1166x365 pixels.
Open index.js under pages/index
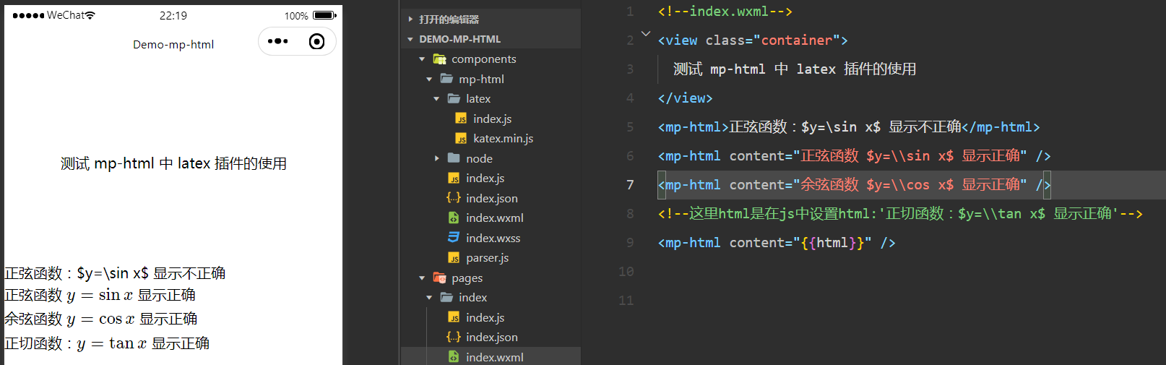[x=485, y=317]
